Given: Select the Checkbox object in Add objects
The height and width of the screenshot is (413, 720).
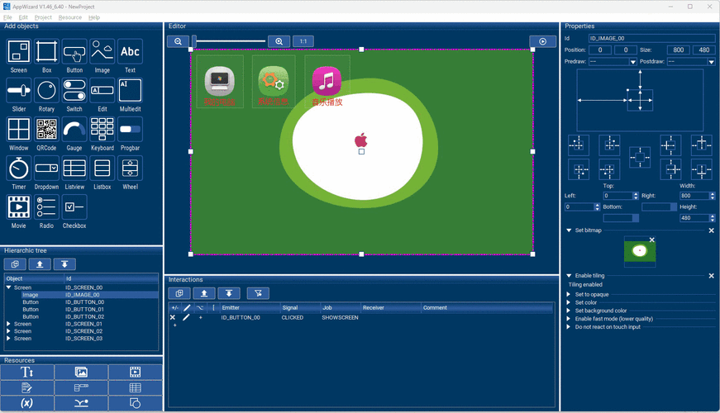Looking at the screenshot, I should (74, 206).
